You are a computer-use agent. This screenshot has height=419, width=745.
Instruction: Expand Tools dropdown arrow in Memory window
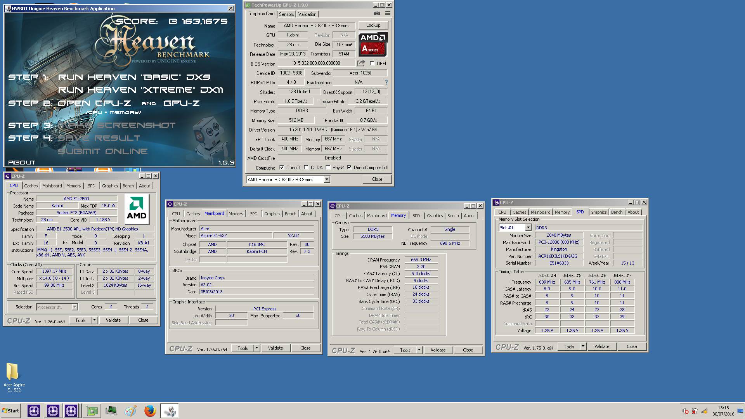click(419, 350)
